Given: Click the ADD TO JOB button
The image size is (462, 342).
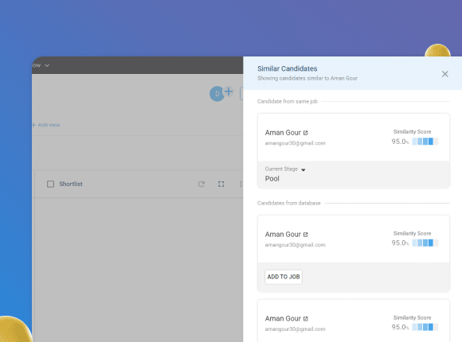Looking at the screenshot, I should pos(284,277).
